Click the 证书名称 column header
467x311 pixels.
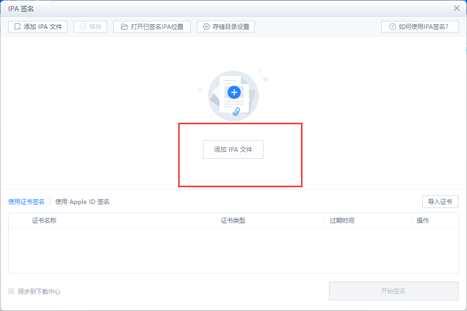(x=44, y=221)
